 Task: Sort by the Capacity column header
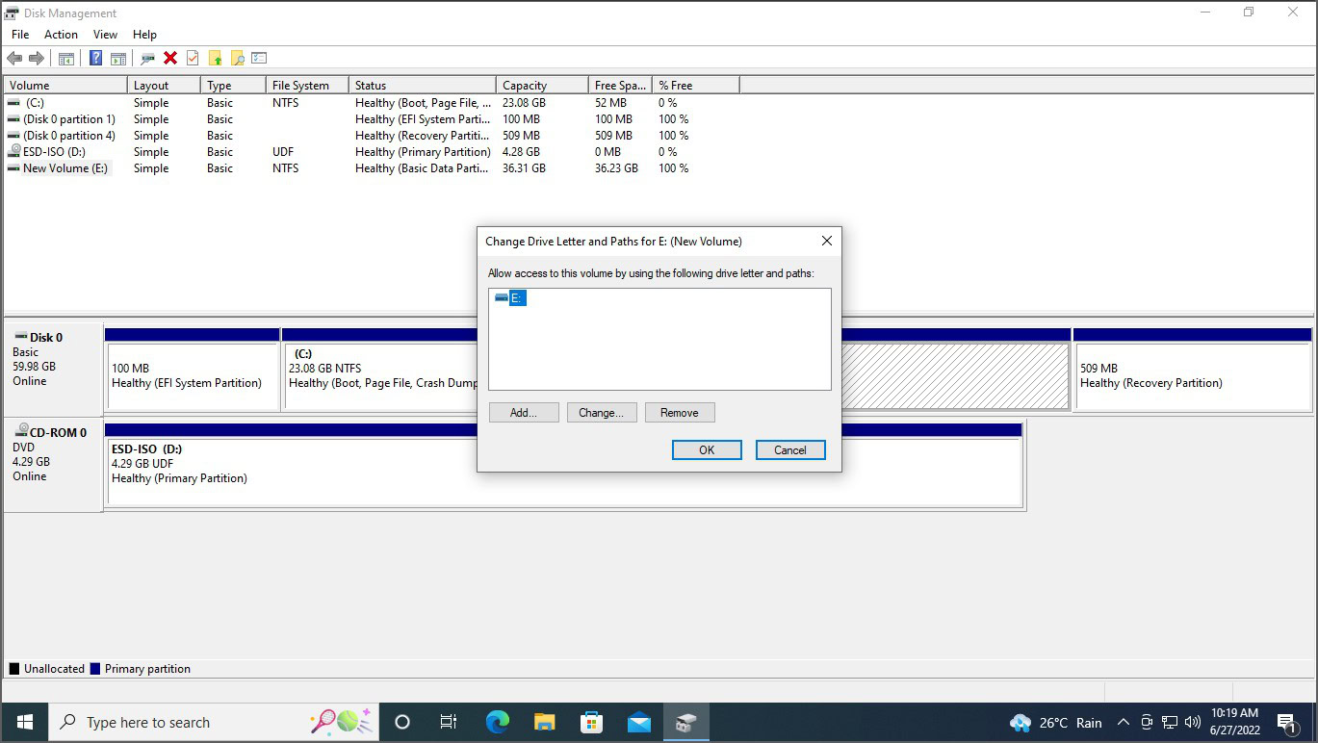(542, 86)
